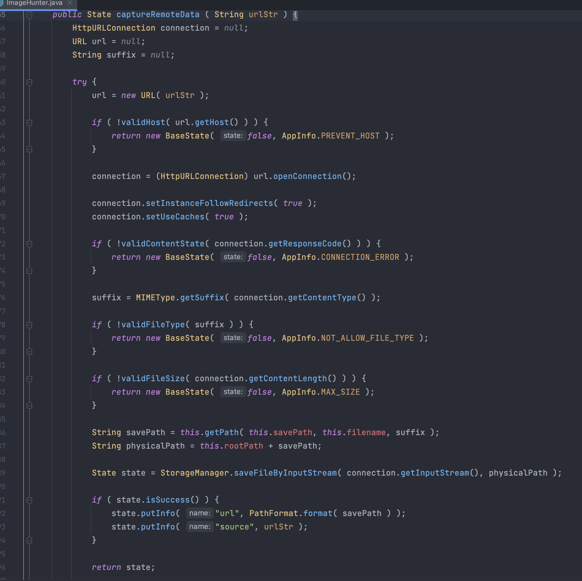This screenshot has height=581, width=582.
Task: Click the CONNECTION_ERROR constant
Action: [360, 257]
